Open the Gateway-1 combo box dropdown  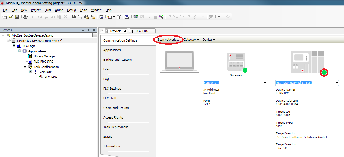[265, 83]
